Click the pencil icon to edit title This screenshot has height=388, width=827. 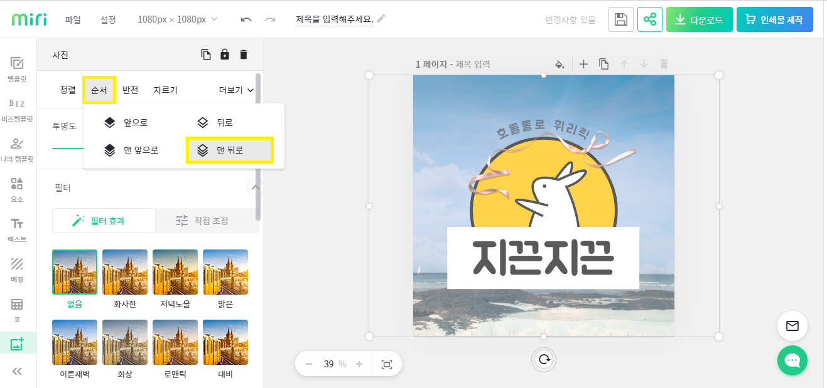(x=381, y=19)
